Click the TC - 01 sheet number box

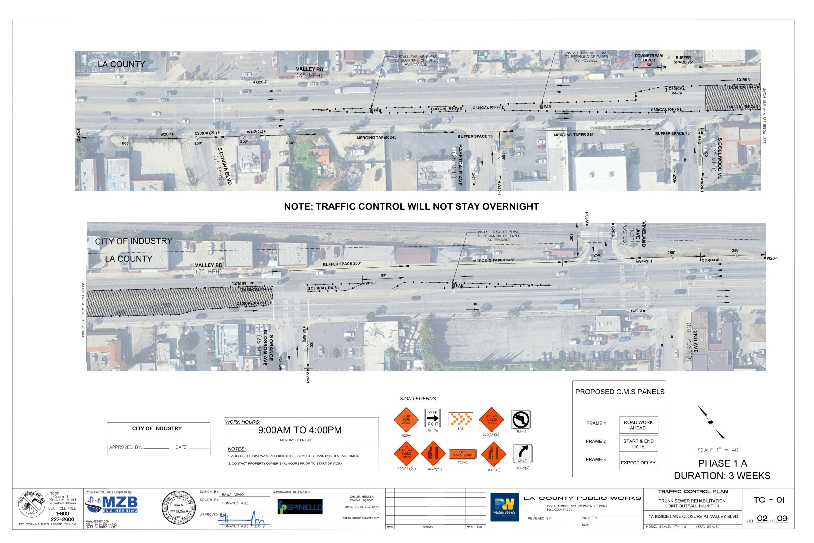pos(769,500)
